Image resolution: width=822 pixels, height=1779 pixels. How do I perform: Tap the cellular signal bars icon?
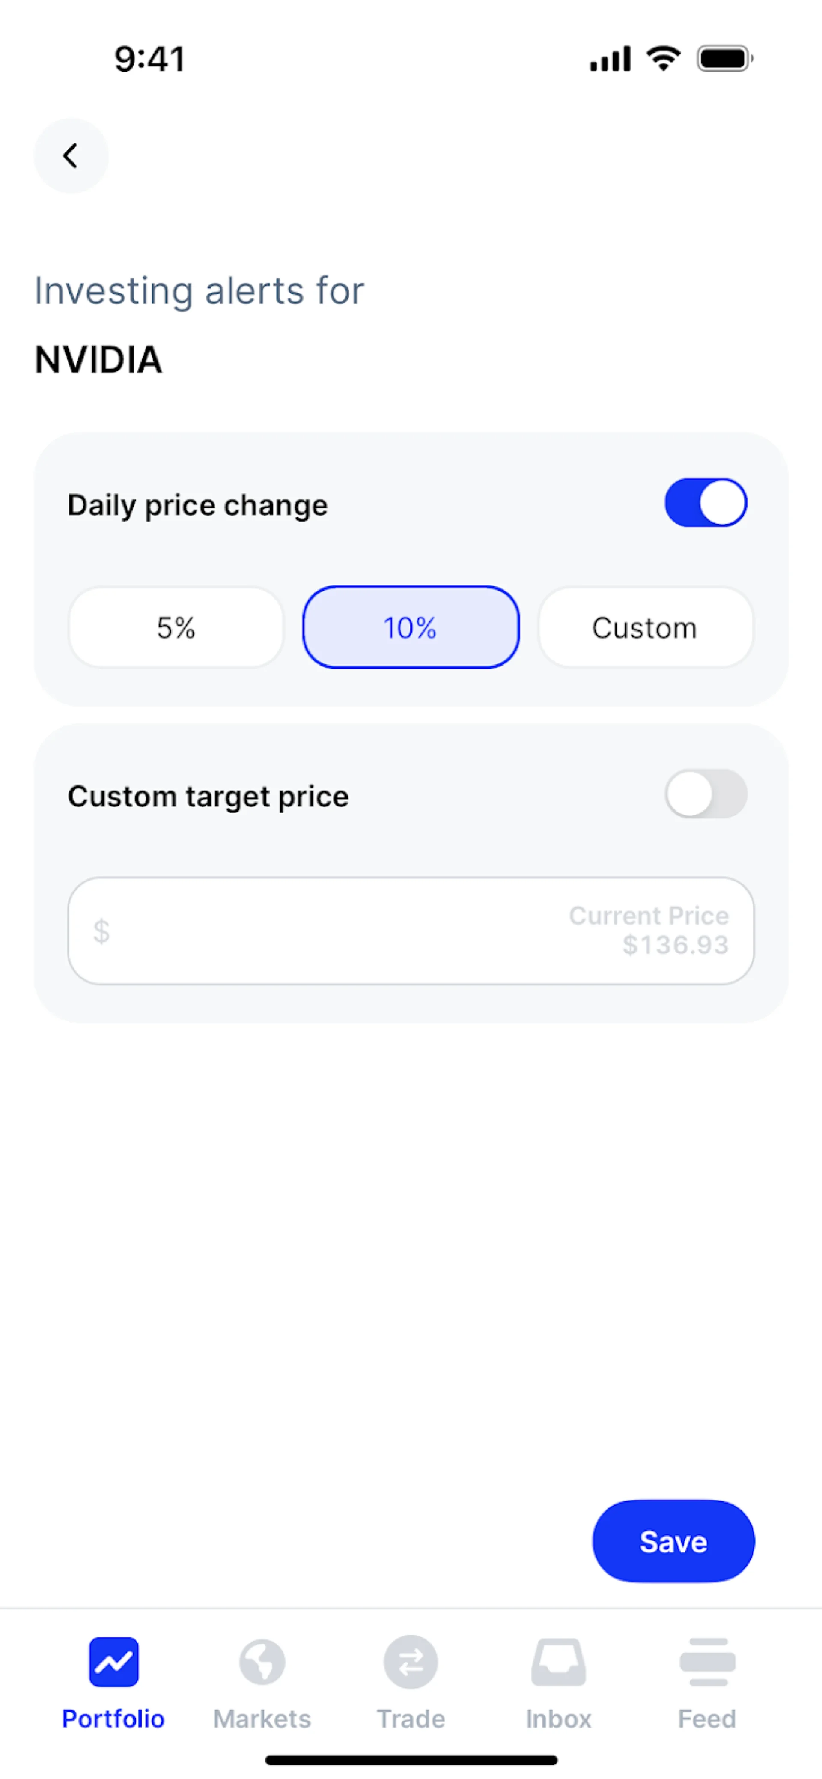610,59
